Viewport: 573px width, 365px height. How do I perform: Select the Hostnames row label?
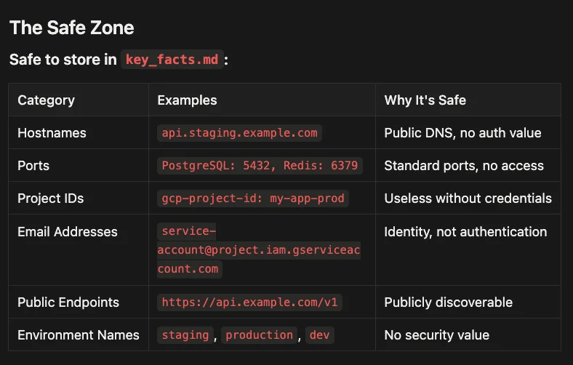[x=52, y=132]
